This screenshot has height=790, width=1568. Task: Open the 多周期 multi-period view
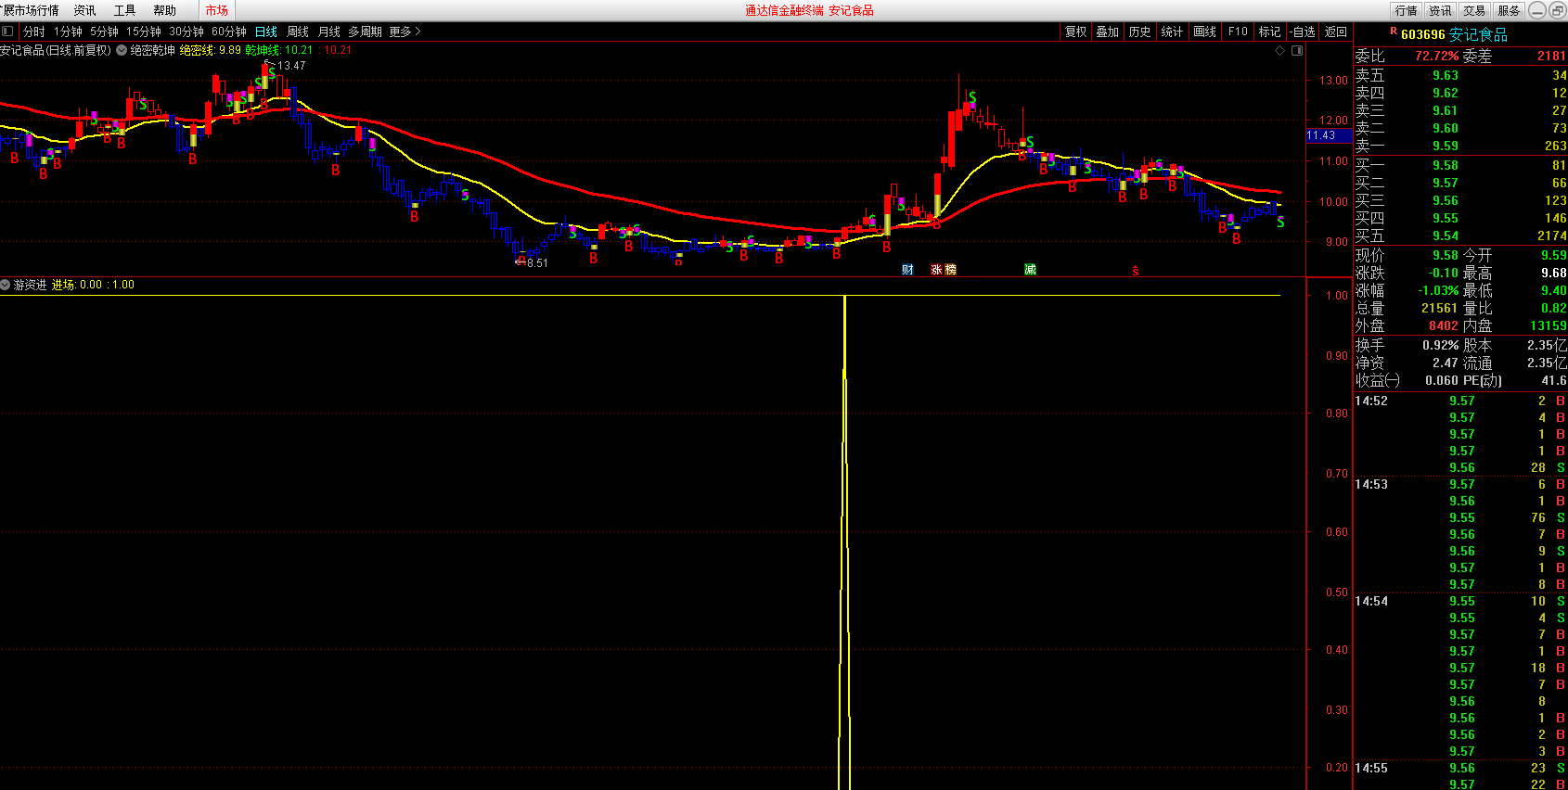pyautogui.click(x=365, y=32)
